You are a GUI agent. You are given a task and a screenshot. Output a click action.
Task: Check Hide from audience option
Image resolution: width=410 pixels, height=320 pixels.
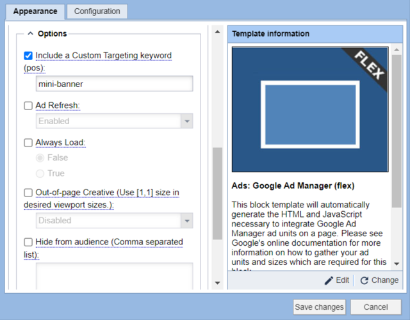coord(28,242)
